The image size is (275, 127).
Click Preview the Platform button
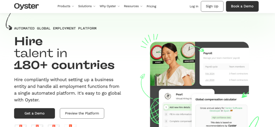pyautogui.click(x=82, y=113)
